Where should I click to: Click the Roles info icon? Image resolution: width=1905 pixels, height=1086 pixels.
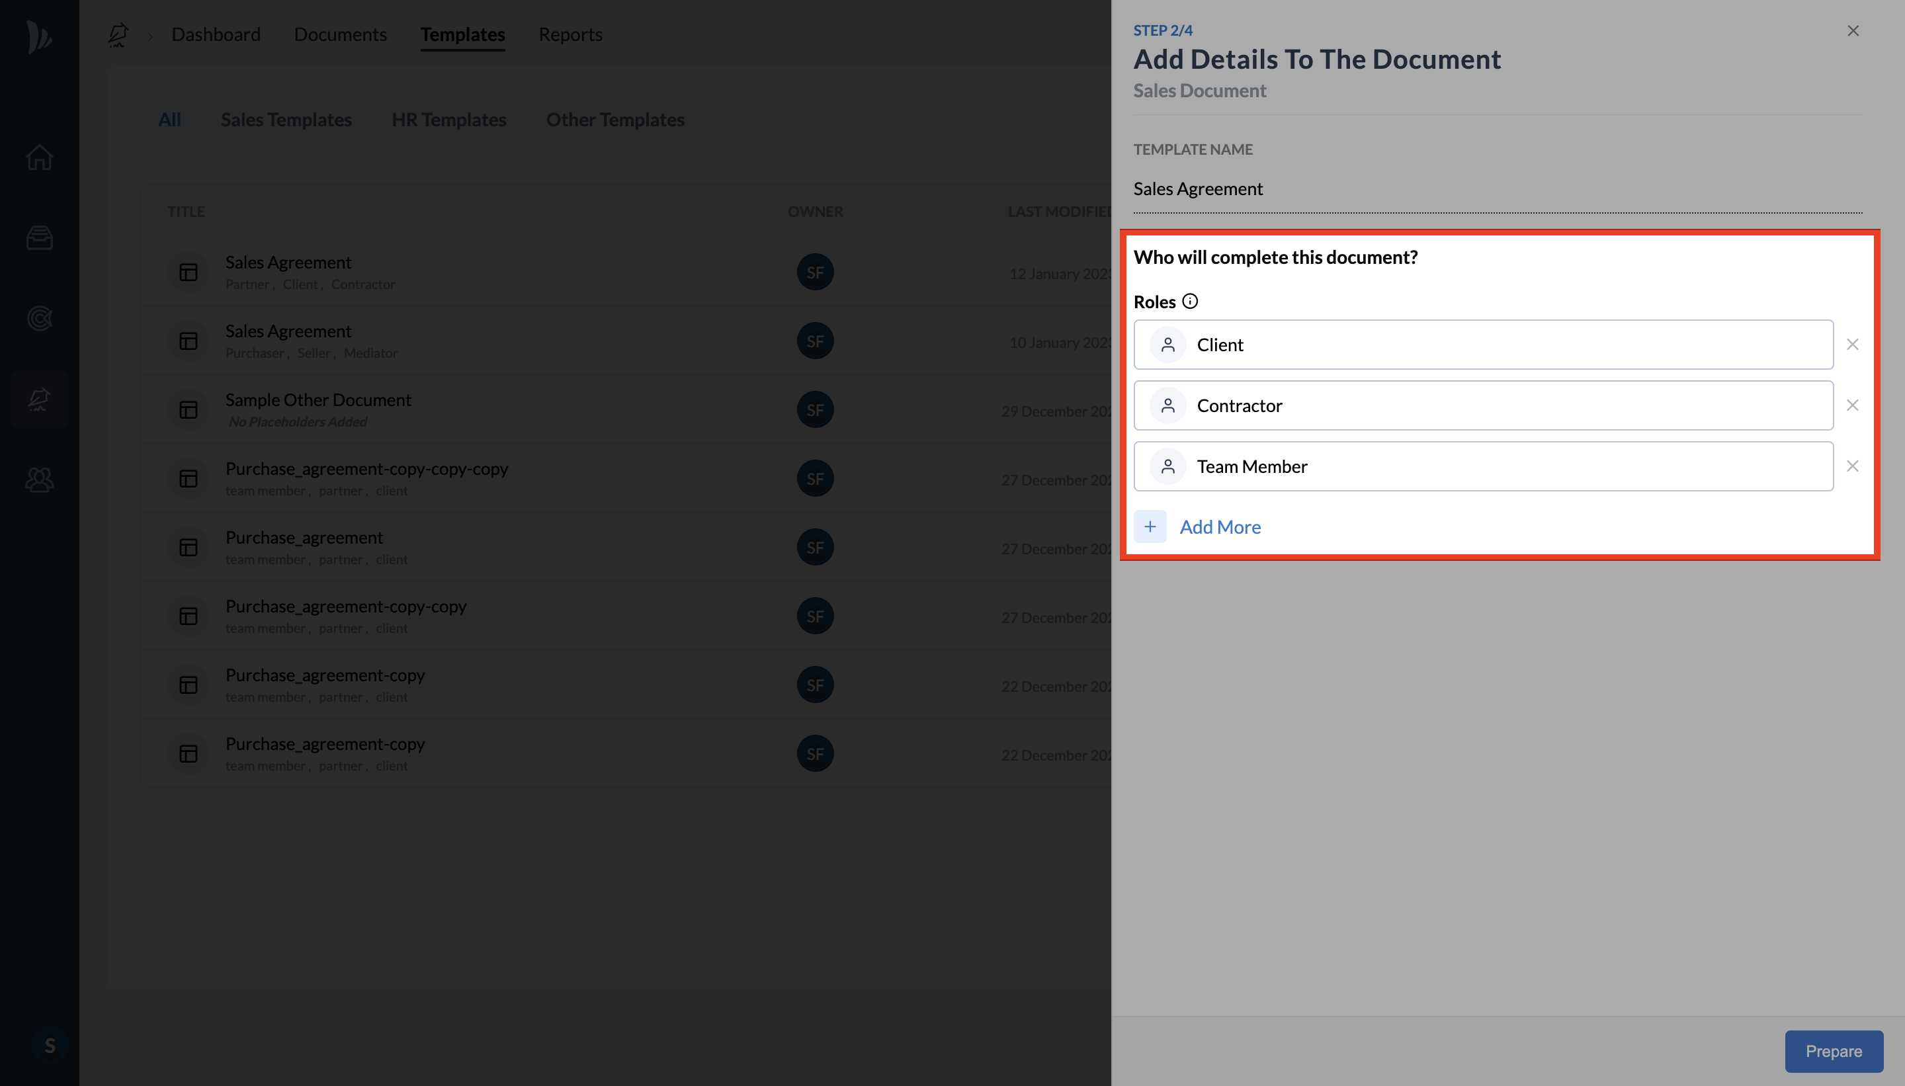tap(1190, 302)
